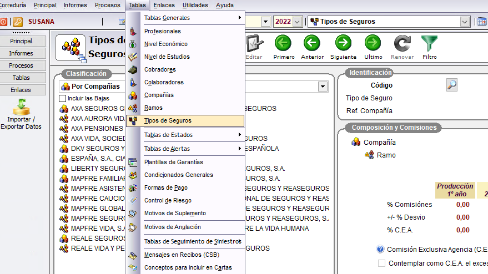The width and height of the screenshot is (488, 274).
Task: Open the Utilidades menu
Action: click(195, 6)
